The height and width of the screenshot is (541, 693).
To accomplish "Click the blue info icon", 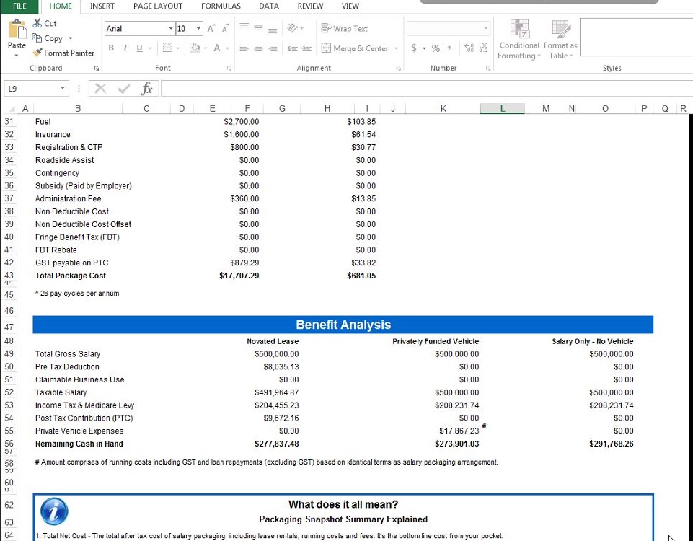I will (x=54, y=511).
